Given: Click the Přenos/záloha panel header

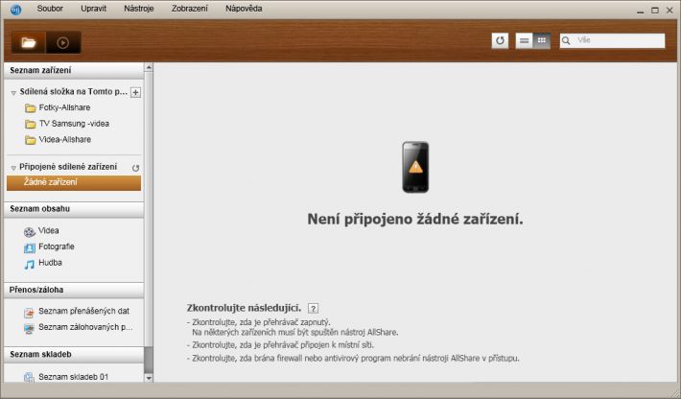Looking at the screenshot, I should (x=74, y=290).
